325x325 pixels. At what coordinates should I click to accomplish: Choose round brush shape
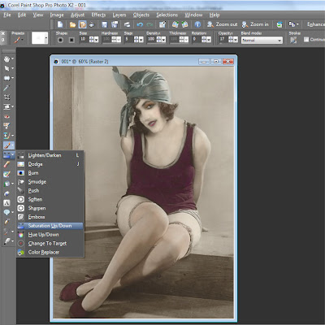(x=61, y=40)
